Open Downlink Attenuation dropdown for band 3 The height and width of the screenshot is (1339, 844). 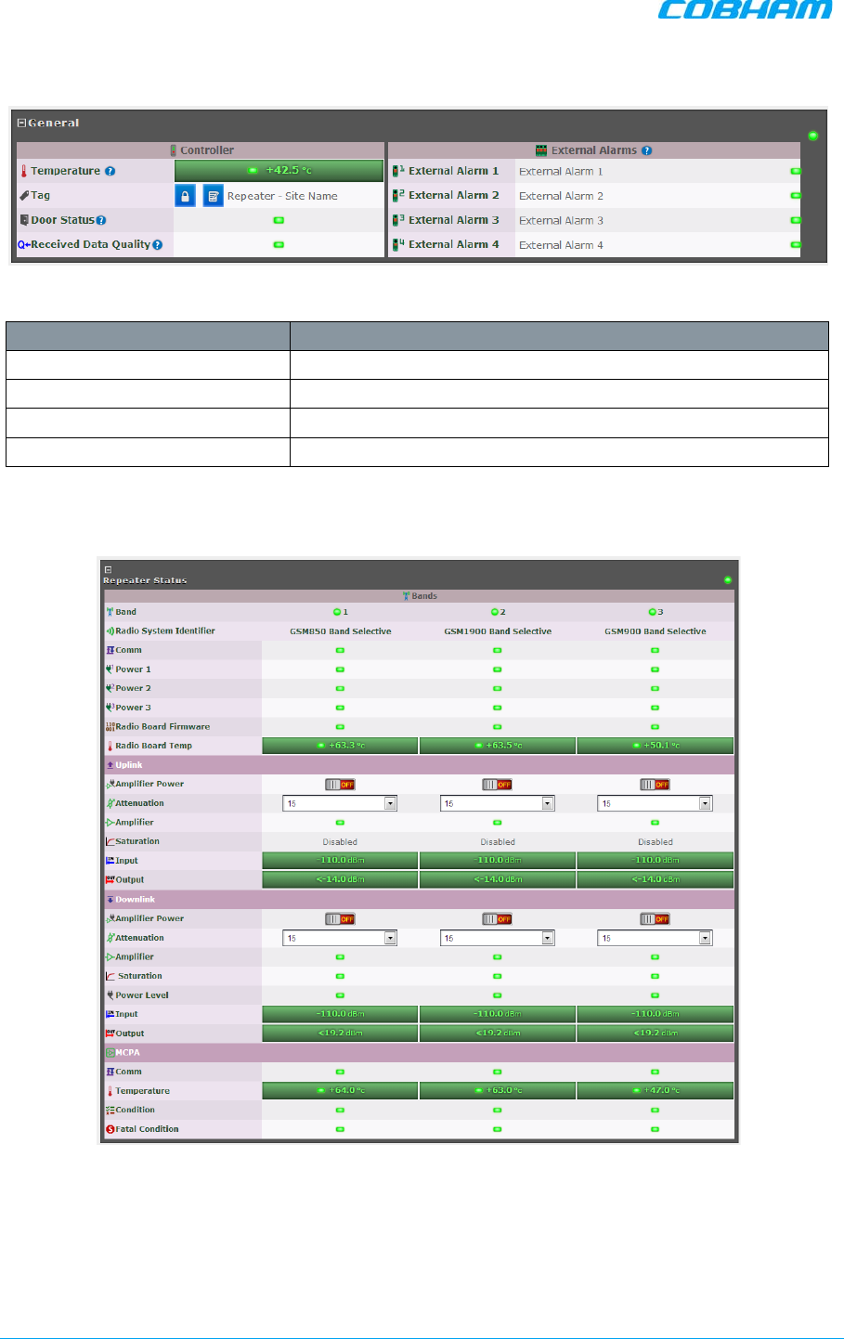pos(655,938)
